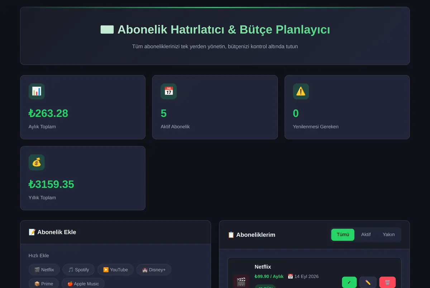Image resolution: width=430 pixels, height=288 pixels.
Task: Delete the Netflix subscription with the red trash button
Action: (x=387, y=282)
